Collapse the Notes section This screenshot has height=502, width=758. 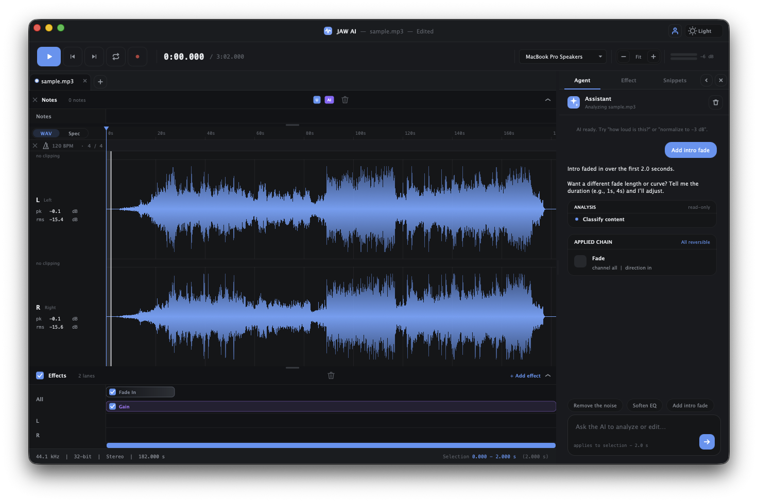[548, 100]
